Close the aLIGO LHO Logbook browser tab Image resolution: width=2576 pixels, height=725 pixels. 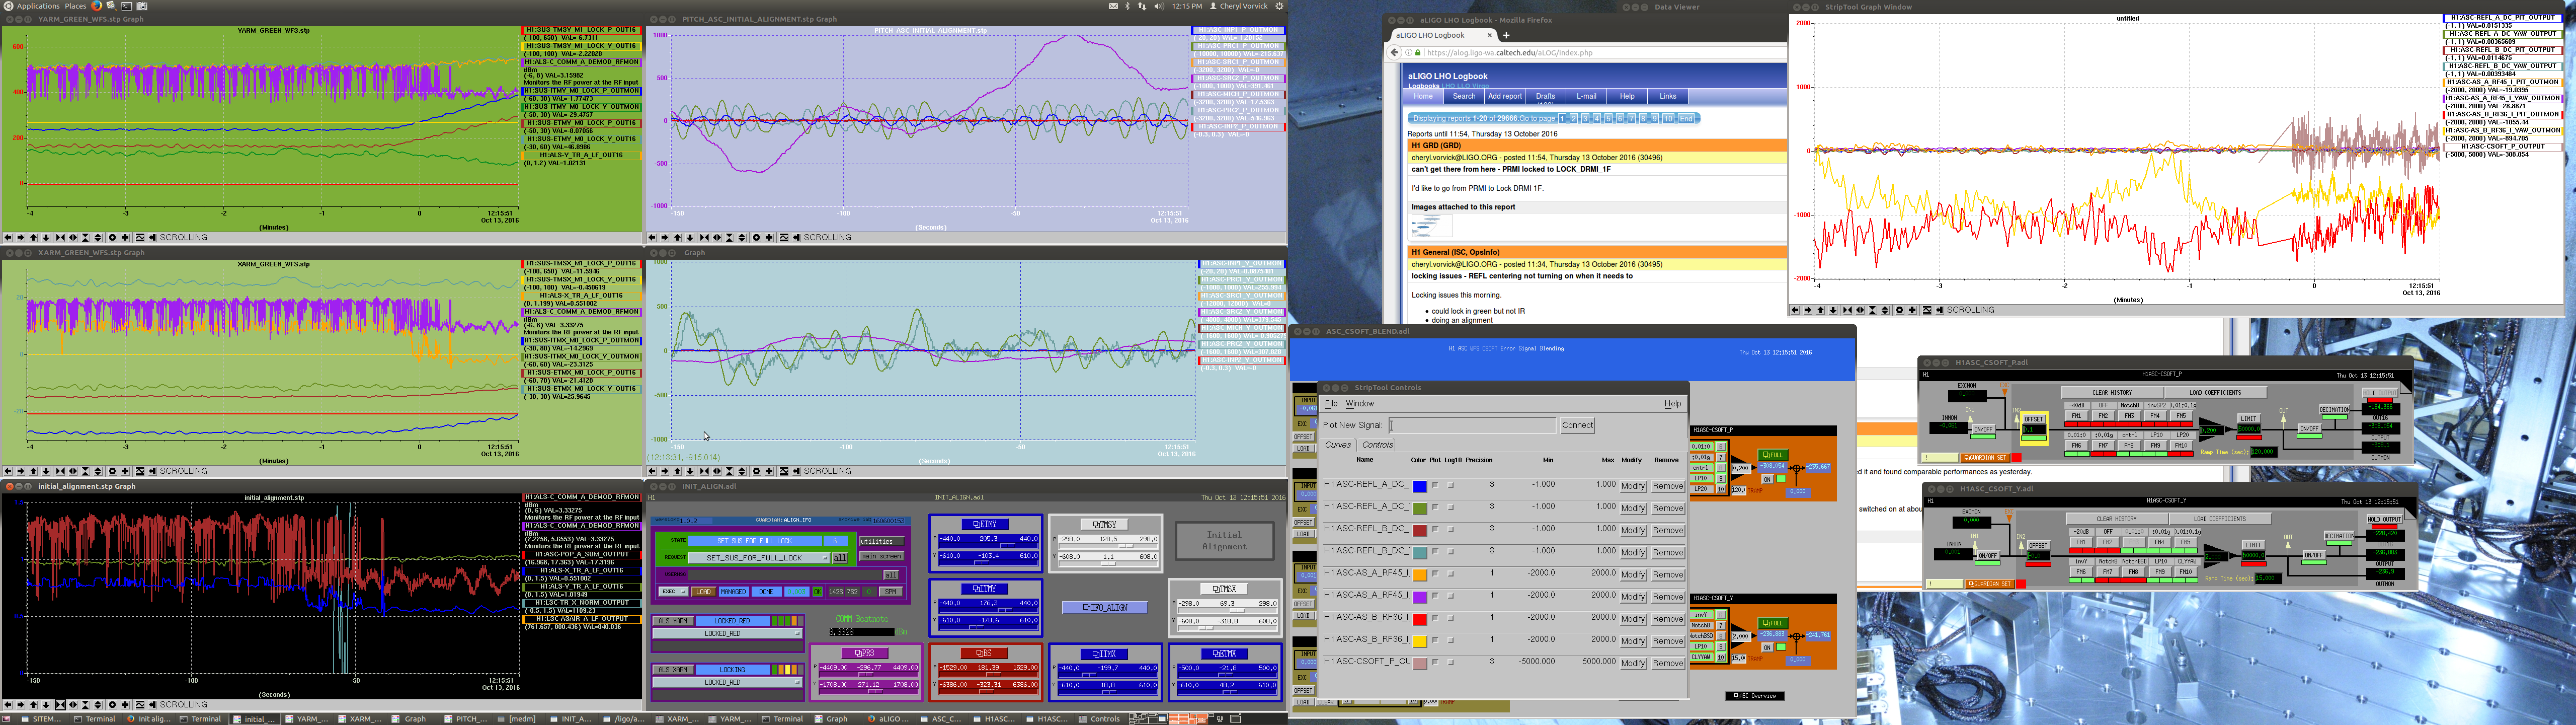1490,35
